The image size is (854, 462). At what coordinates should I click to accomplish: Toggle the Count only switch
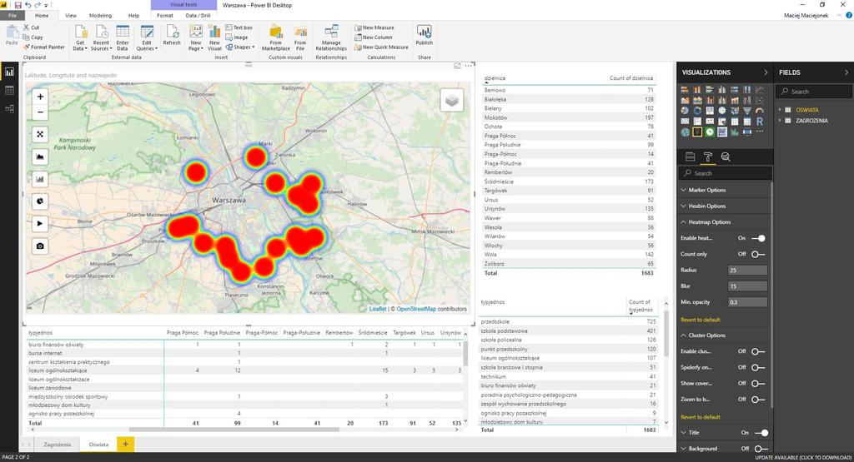758,254
